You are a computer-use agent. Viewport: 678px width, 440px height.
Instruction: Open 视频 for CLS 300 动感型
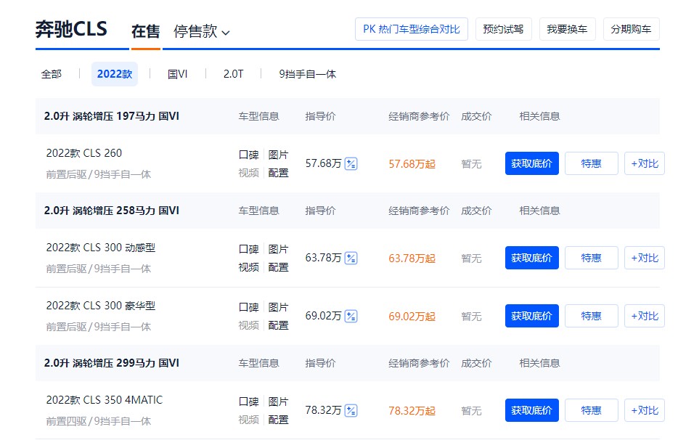coord(249,267)
